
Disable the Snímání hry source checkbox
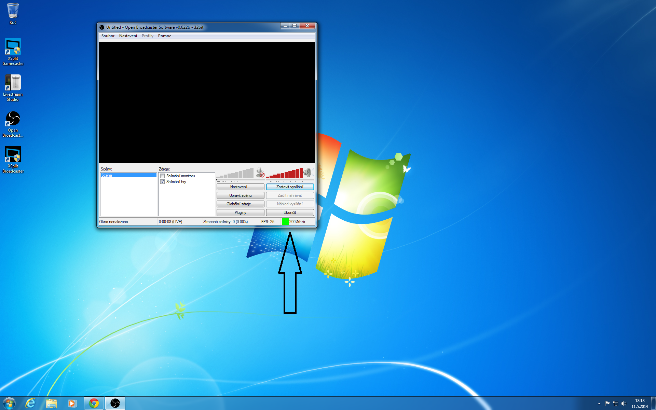163,182
